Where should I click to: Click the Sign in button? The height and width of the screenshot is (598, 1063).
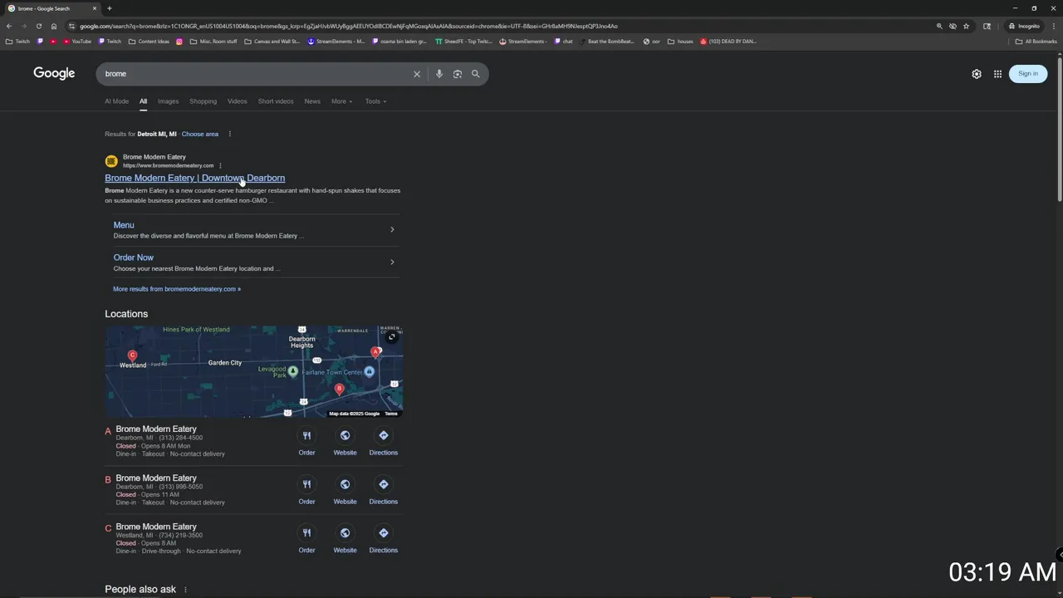1027,74
